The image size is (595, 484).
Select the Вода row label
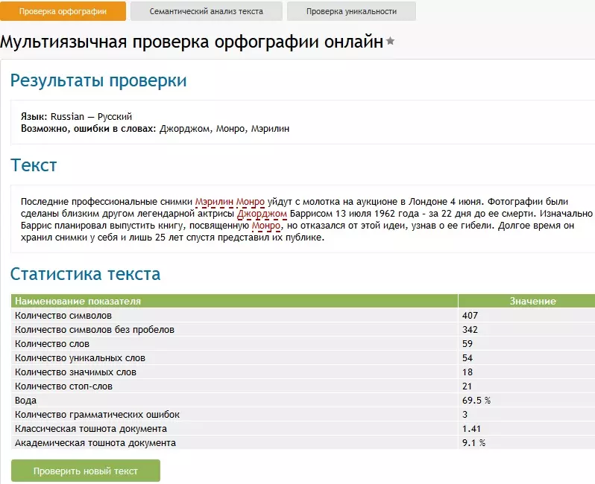click(x=25, y=401)
